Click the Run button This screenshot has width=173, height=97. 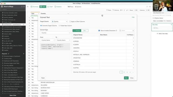coord(126,78)
